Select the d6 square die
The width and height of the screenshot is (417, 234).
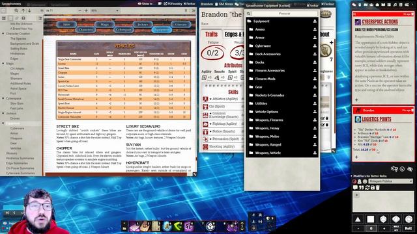point(371,219)
